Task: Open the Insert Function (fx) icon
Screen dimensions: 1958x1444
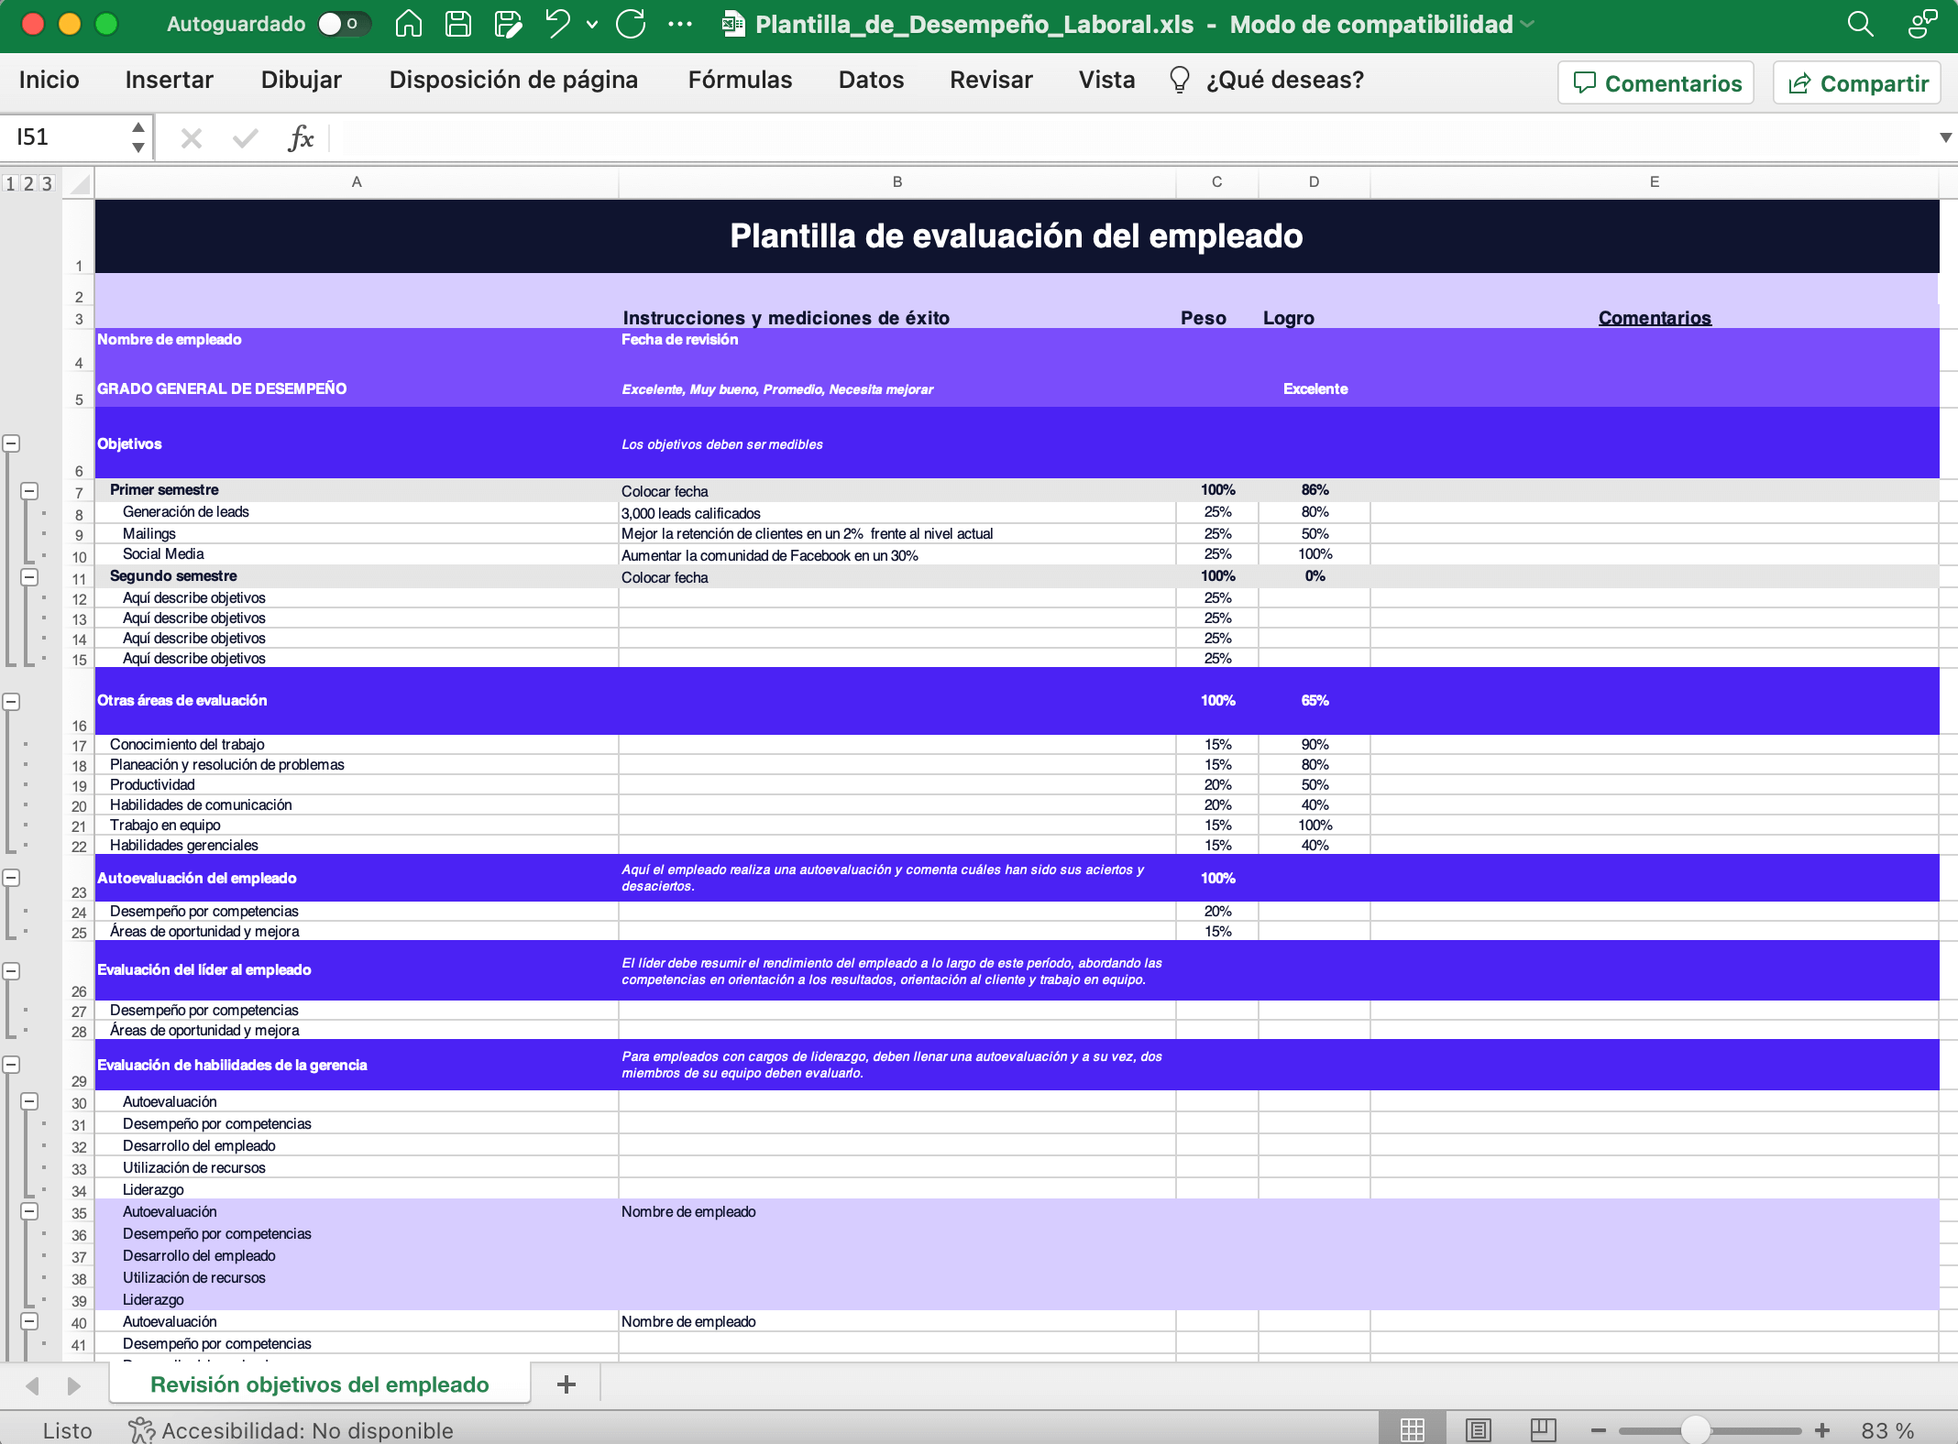Action: (x=302, y=138)
